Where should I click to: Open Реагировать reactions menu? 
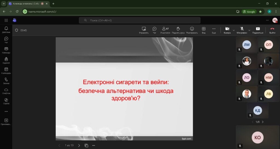pyautogui.click(x=192, y=30)
